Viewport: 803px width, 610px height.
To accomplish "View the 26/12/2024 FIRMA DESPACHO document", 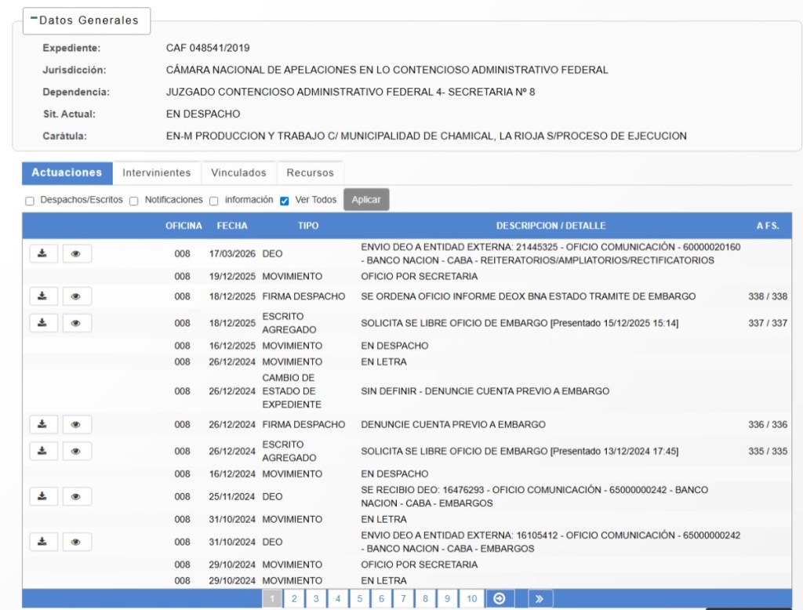I will (x=77, y=424).
